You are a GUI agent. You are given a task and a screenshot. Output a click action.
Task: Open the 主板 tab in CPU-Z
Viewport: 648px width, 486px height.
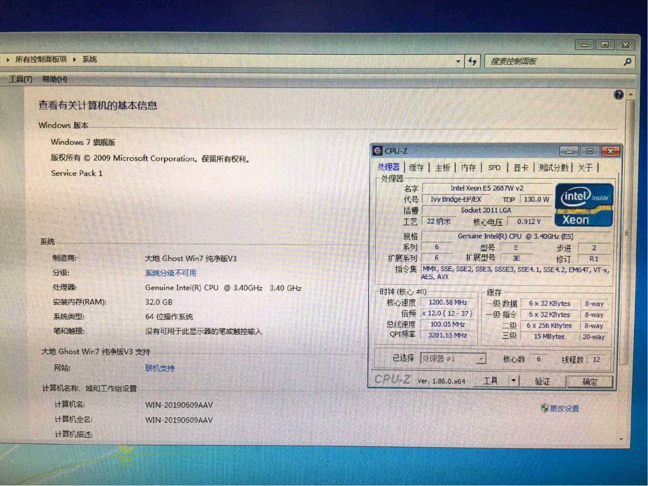click(x=442, y=167)
